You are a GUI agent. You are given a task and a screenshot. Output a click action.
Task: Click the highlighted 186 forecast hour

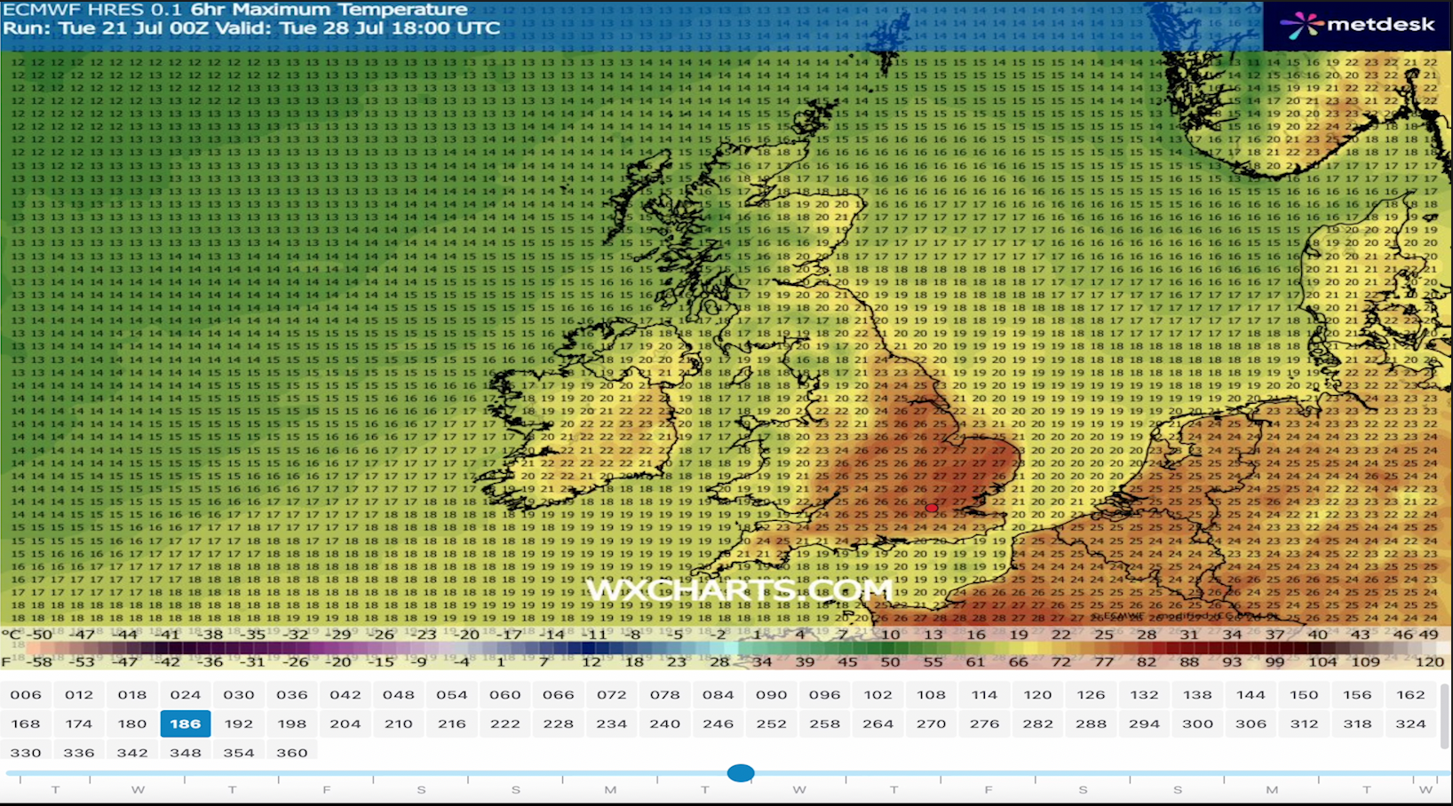click(x=186, y=724)
